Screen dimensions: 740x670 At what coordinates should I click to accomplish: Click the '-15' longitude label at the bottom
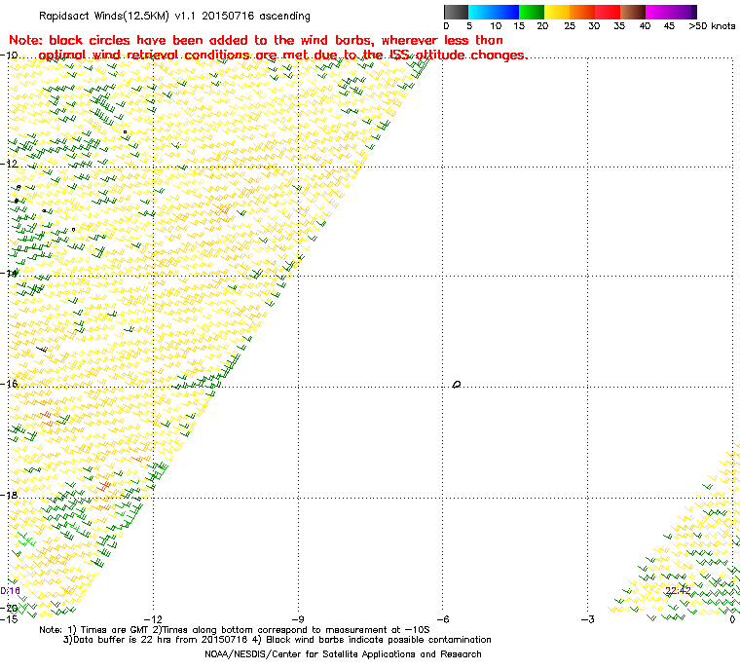[x=9, y=619]
